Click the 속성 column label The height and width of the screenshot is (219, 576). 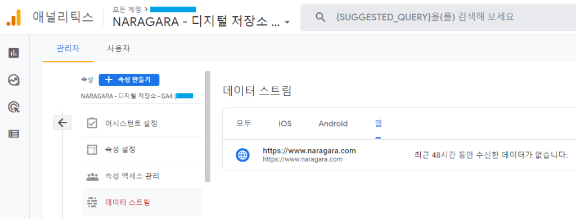coord(87,79)
